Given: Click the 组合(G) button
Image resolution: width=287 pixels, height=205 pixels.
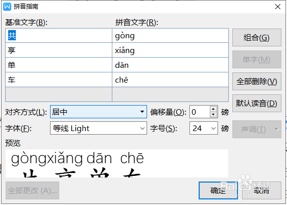Looking at the screenshot, I should (257, 37).
